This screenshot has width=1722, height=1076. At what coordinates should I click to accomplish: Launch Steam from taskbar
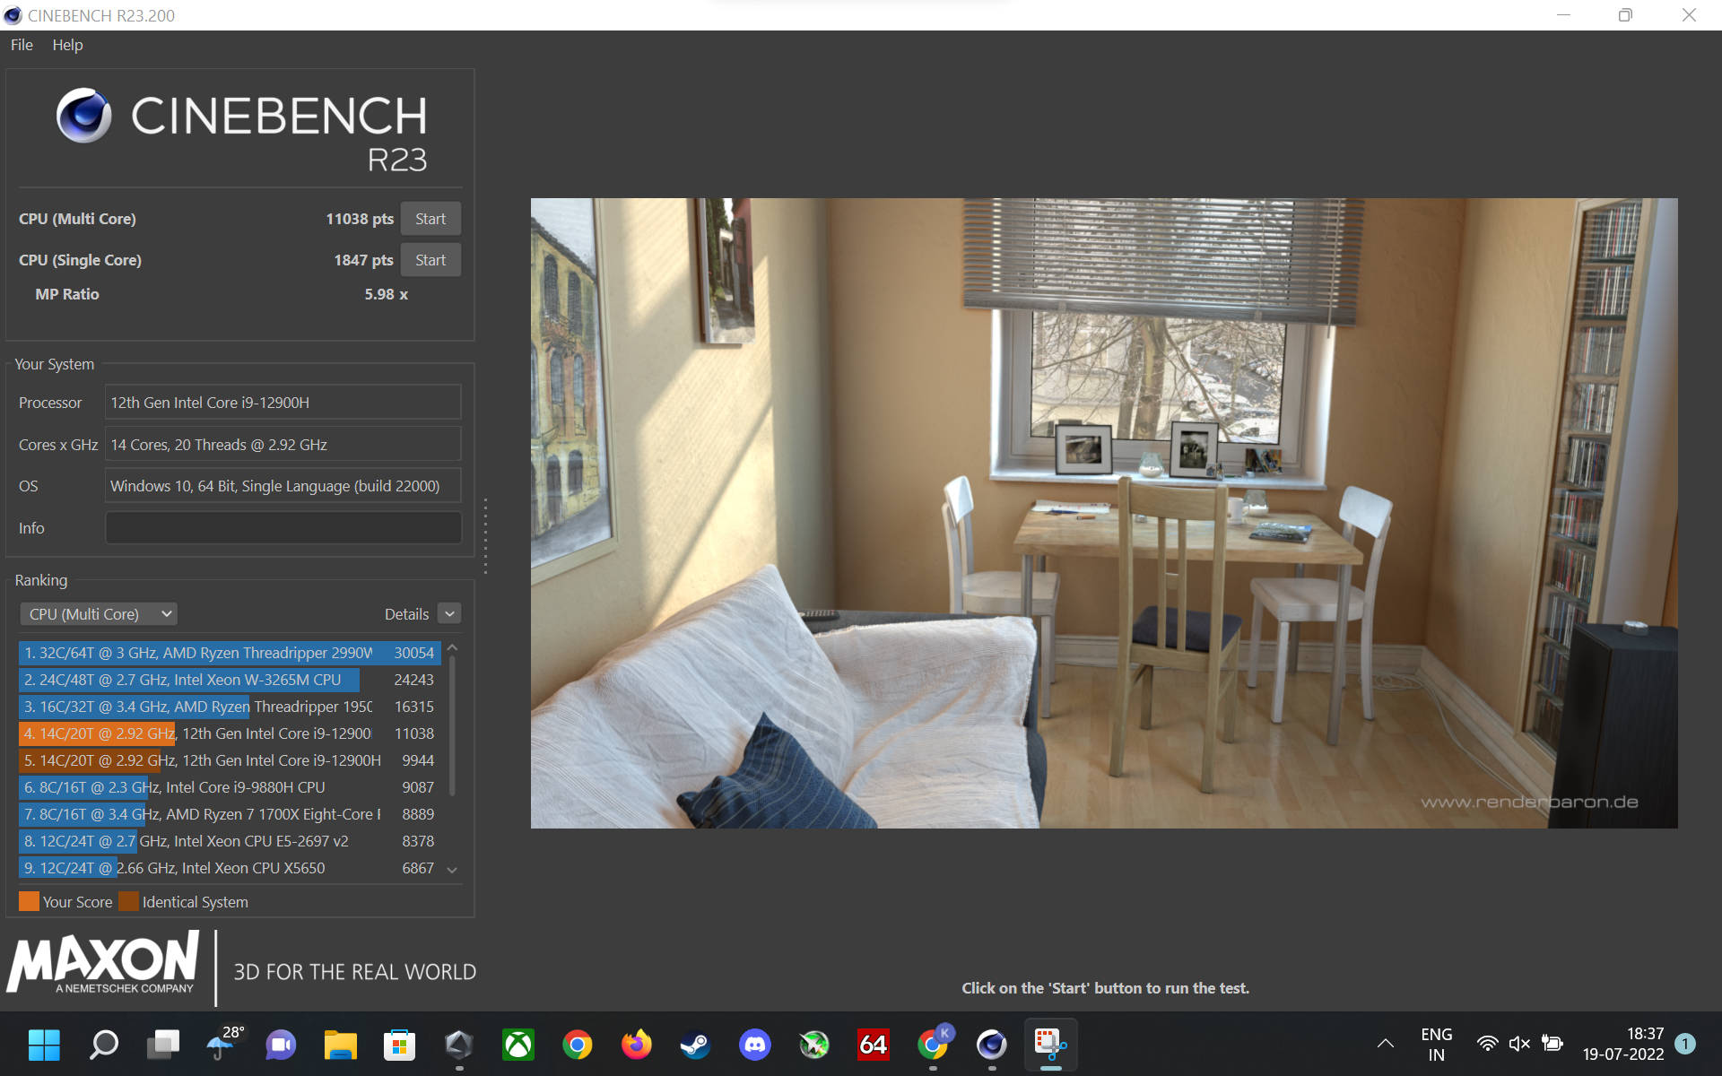click(695, 1045)
